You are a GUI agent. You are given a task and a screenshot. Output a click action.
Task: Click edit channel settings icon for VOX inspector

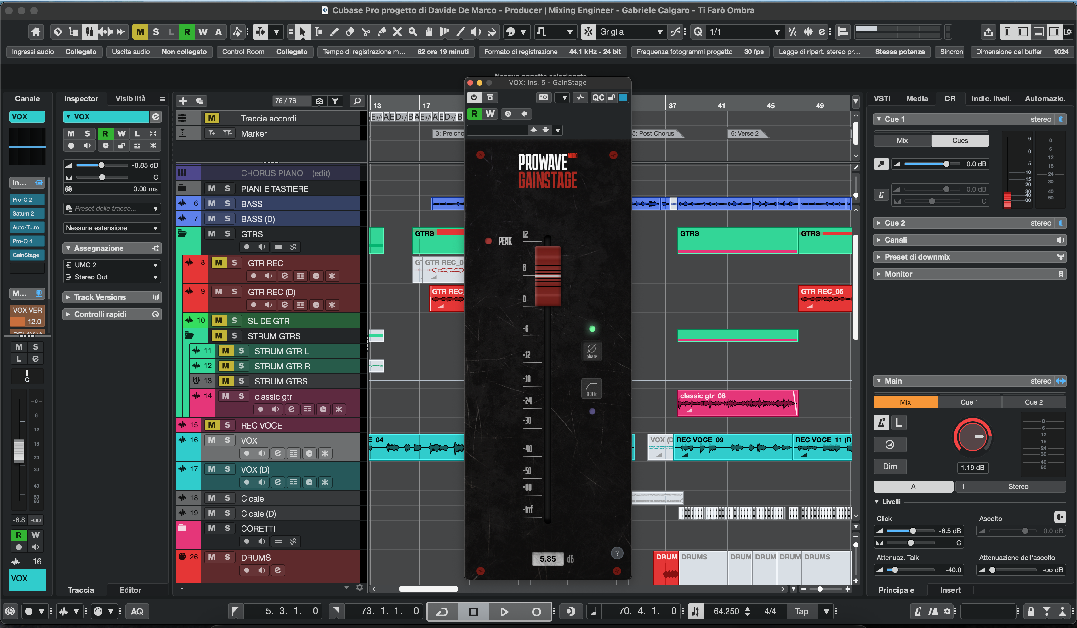(156, 116)
